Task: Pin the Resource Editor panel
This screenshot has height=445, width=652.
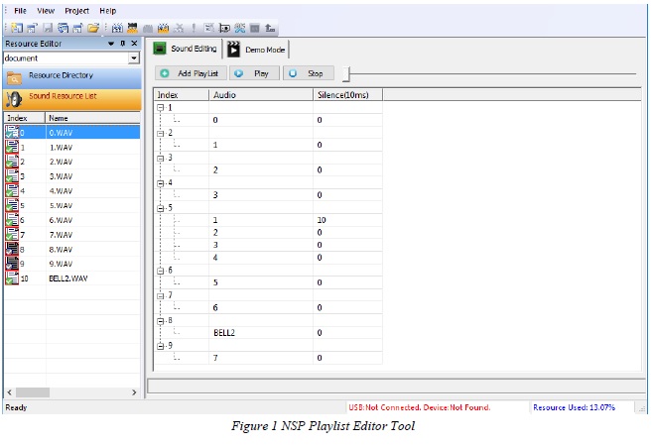Action: (x=122, y=45)
